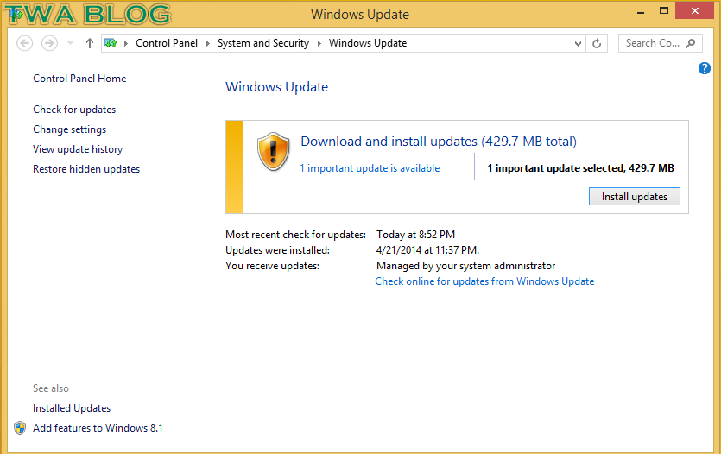The image size is (721, 454).
Task: Select System and Security breadcrumb
Action: tap(263, 43)
